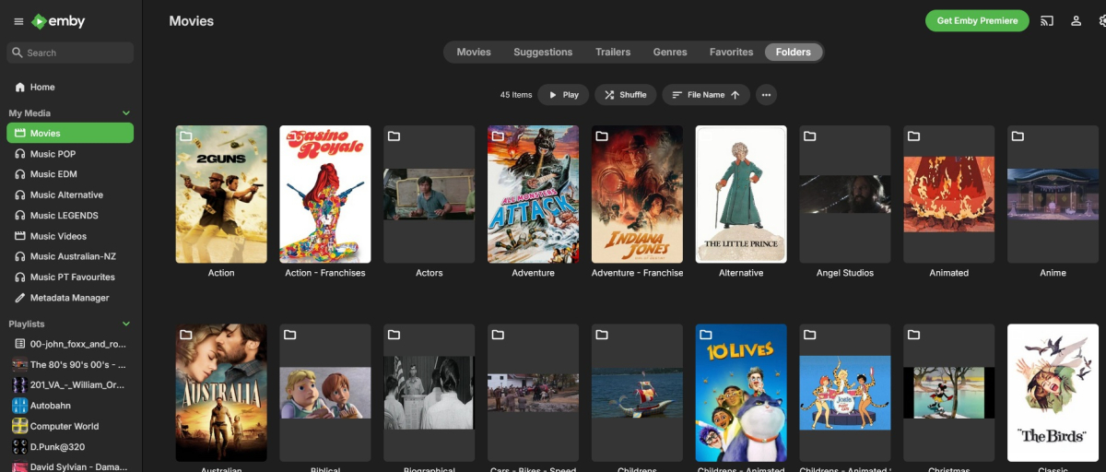Open Metadata Manager pencil item
Viewport: 1106px width, 472px height.
point(70,298)
